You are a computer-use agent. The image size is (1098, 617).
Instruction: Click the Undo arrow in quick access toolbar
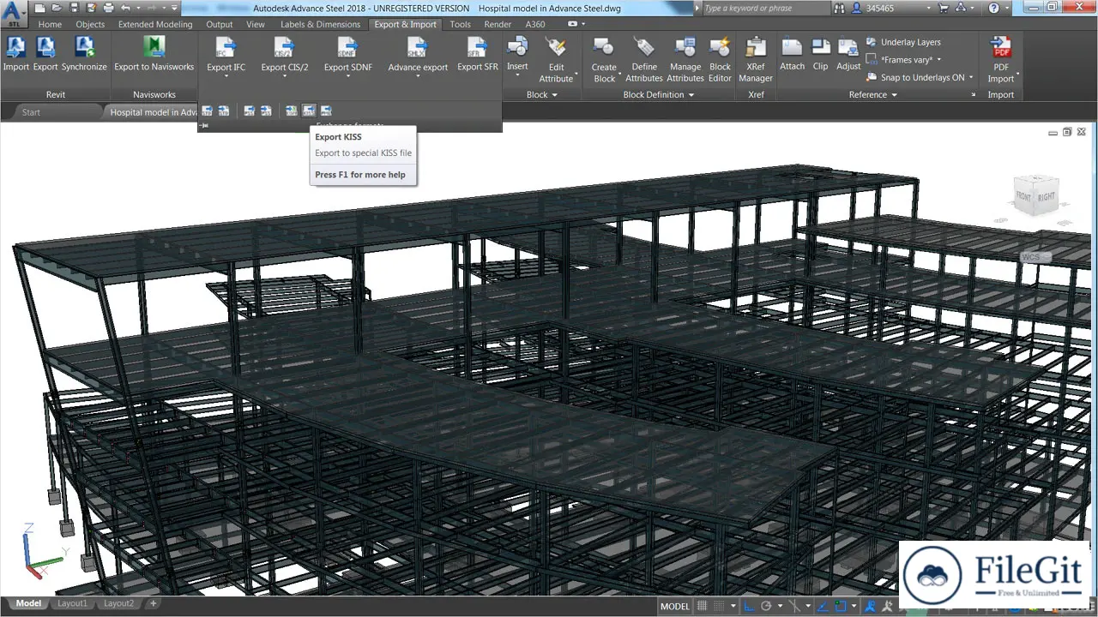[x=125, y=8]
